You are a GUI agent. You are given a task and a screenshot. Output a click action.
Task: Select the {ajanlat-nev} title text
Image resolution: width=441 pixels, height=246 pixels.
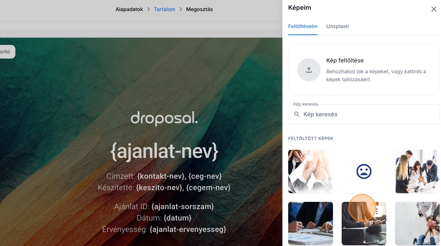click(164, 151)
